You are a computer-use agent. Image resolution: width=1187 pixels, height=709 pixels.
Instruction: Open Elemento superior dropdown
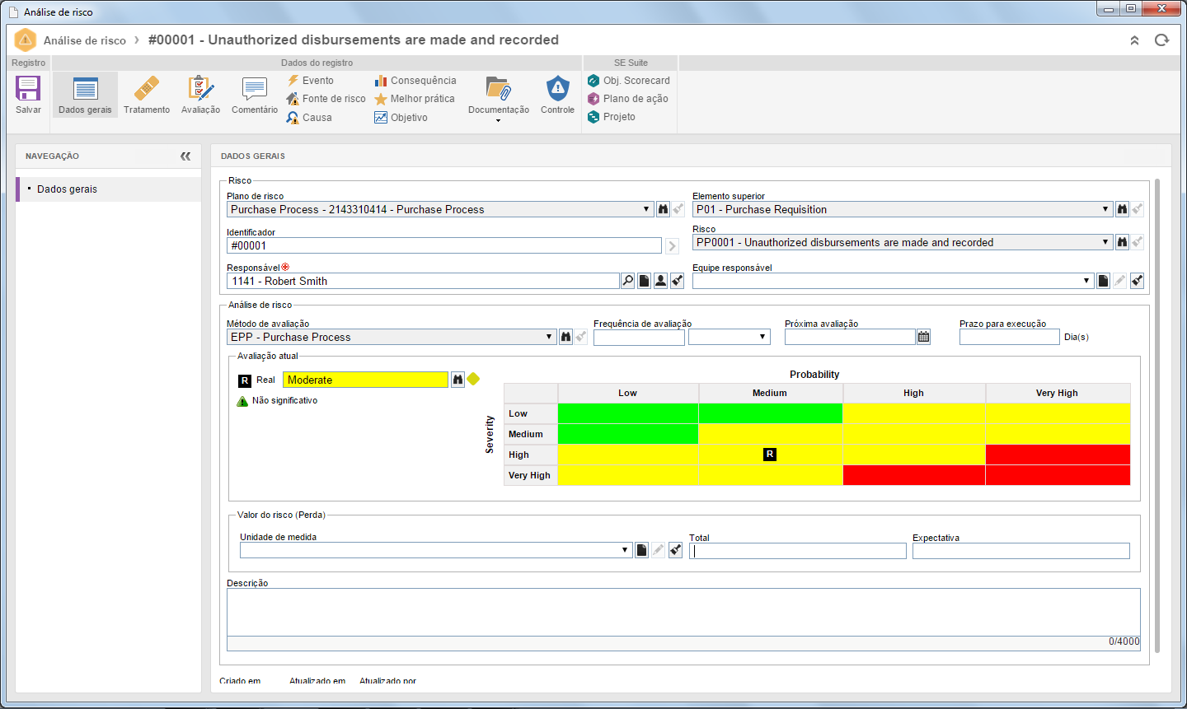1105,209
